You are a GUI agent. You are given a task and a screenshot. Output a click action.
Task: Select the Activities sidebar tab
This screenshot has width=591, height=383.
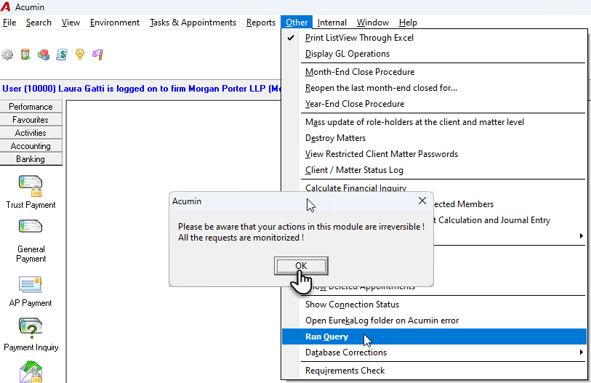pyautogui.click(x=31, y=133)
